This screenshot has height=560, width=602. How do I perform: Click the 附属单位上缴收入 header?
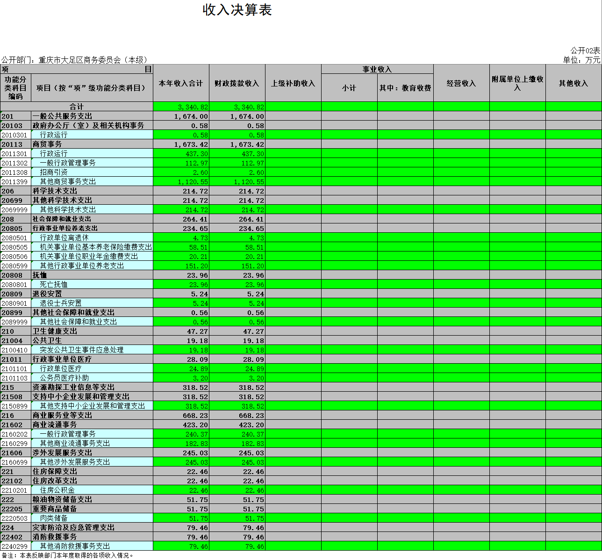point(517,83)
